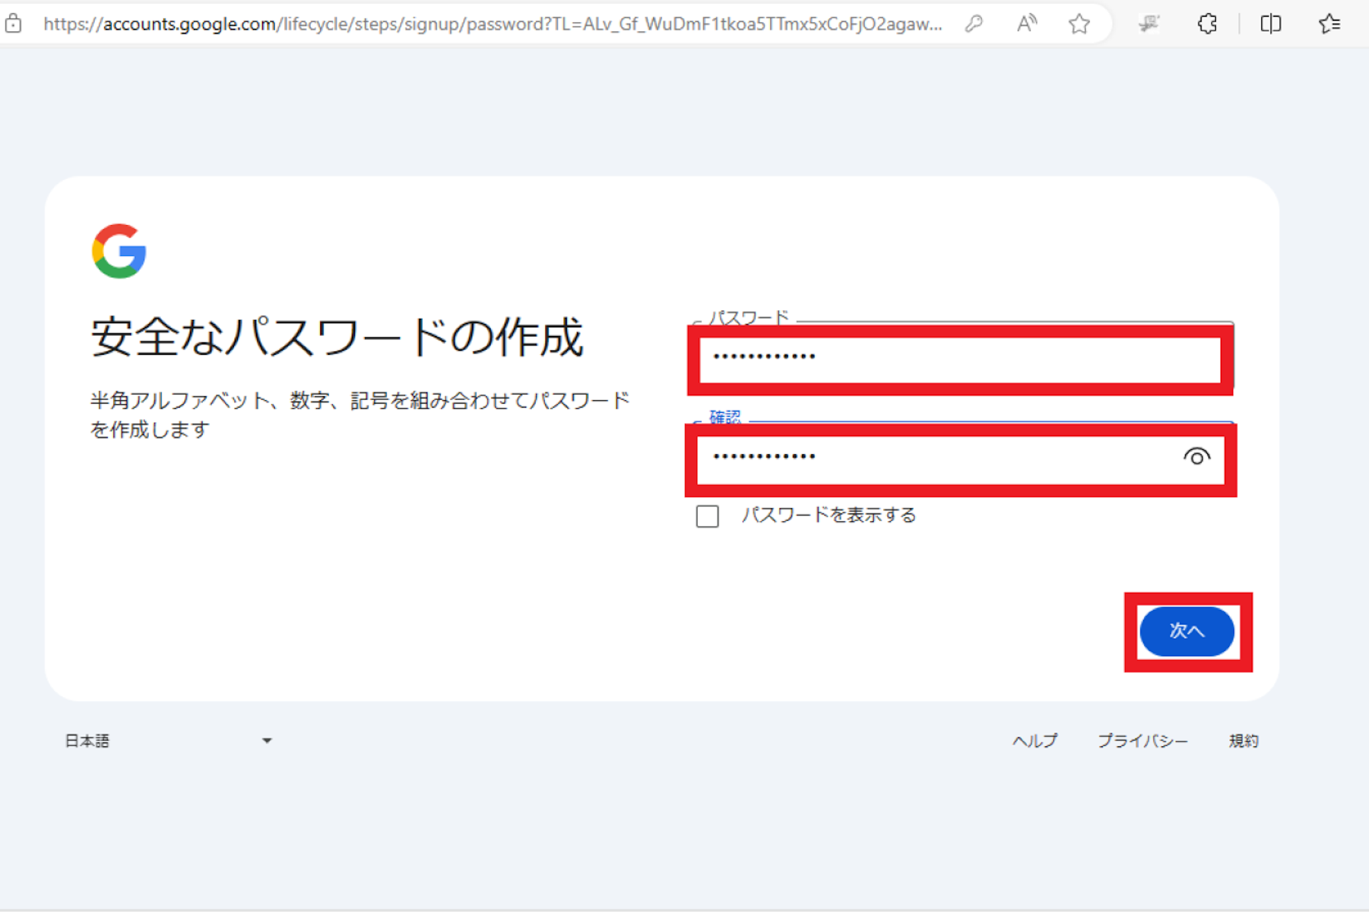Open the Favorites list icon
This screenshot has height=912, width=1369.
click(x=1329, y=24)
